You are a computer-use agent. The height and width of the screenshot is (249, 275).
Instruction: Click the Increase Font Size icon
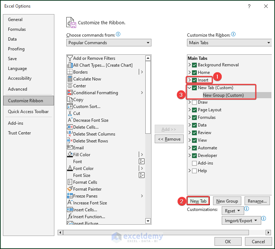(x=70, y=203)
